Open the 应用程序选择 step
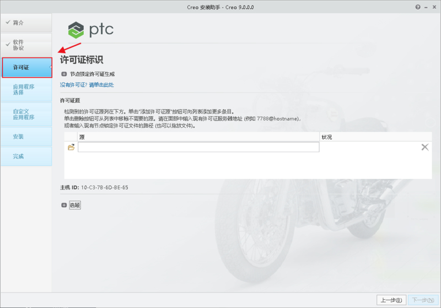This screenshot has height=308, width=441. 26,90
